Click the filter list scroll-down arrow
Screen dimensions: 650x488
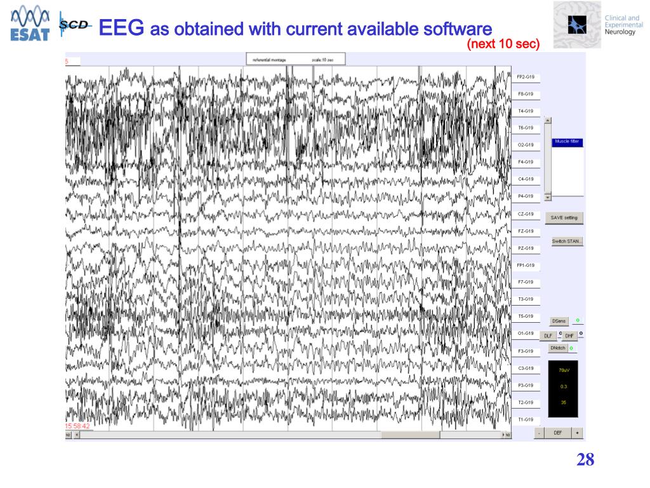click(548, 197)
